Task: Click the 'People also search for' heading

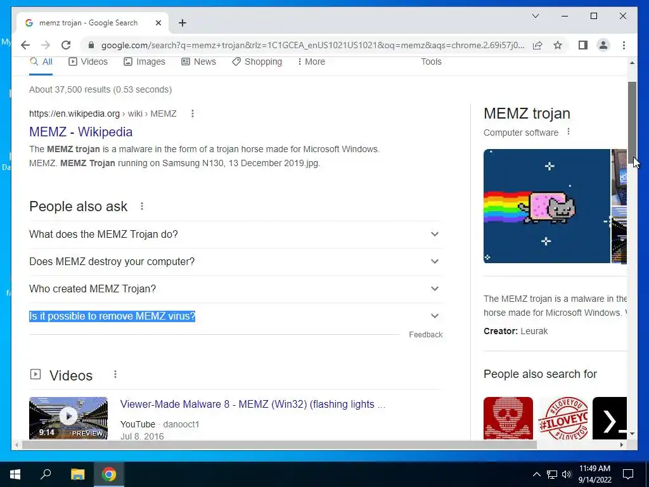Action: point(540,374)
